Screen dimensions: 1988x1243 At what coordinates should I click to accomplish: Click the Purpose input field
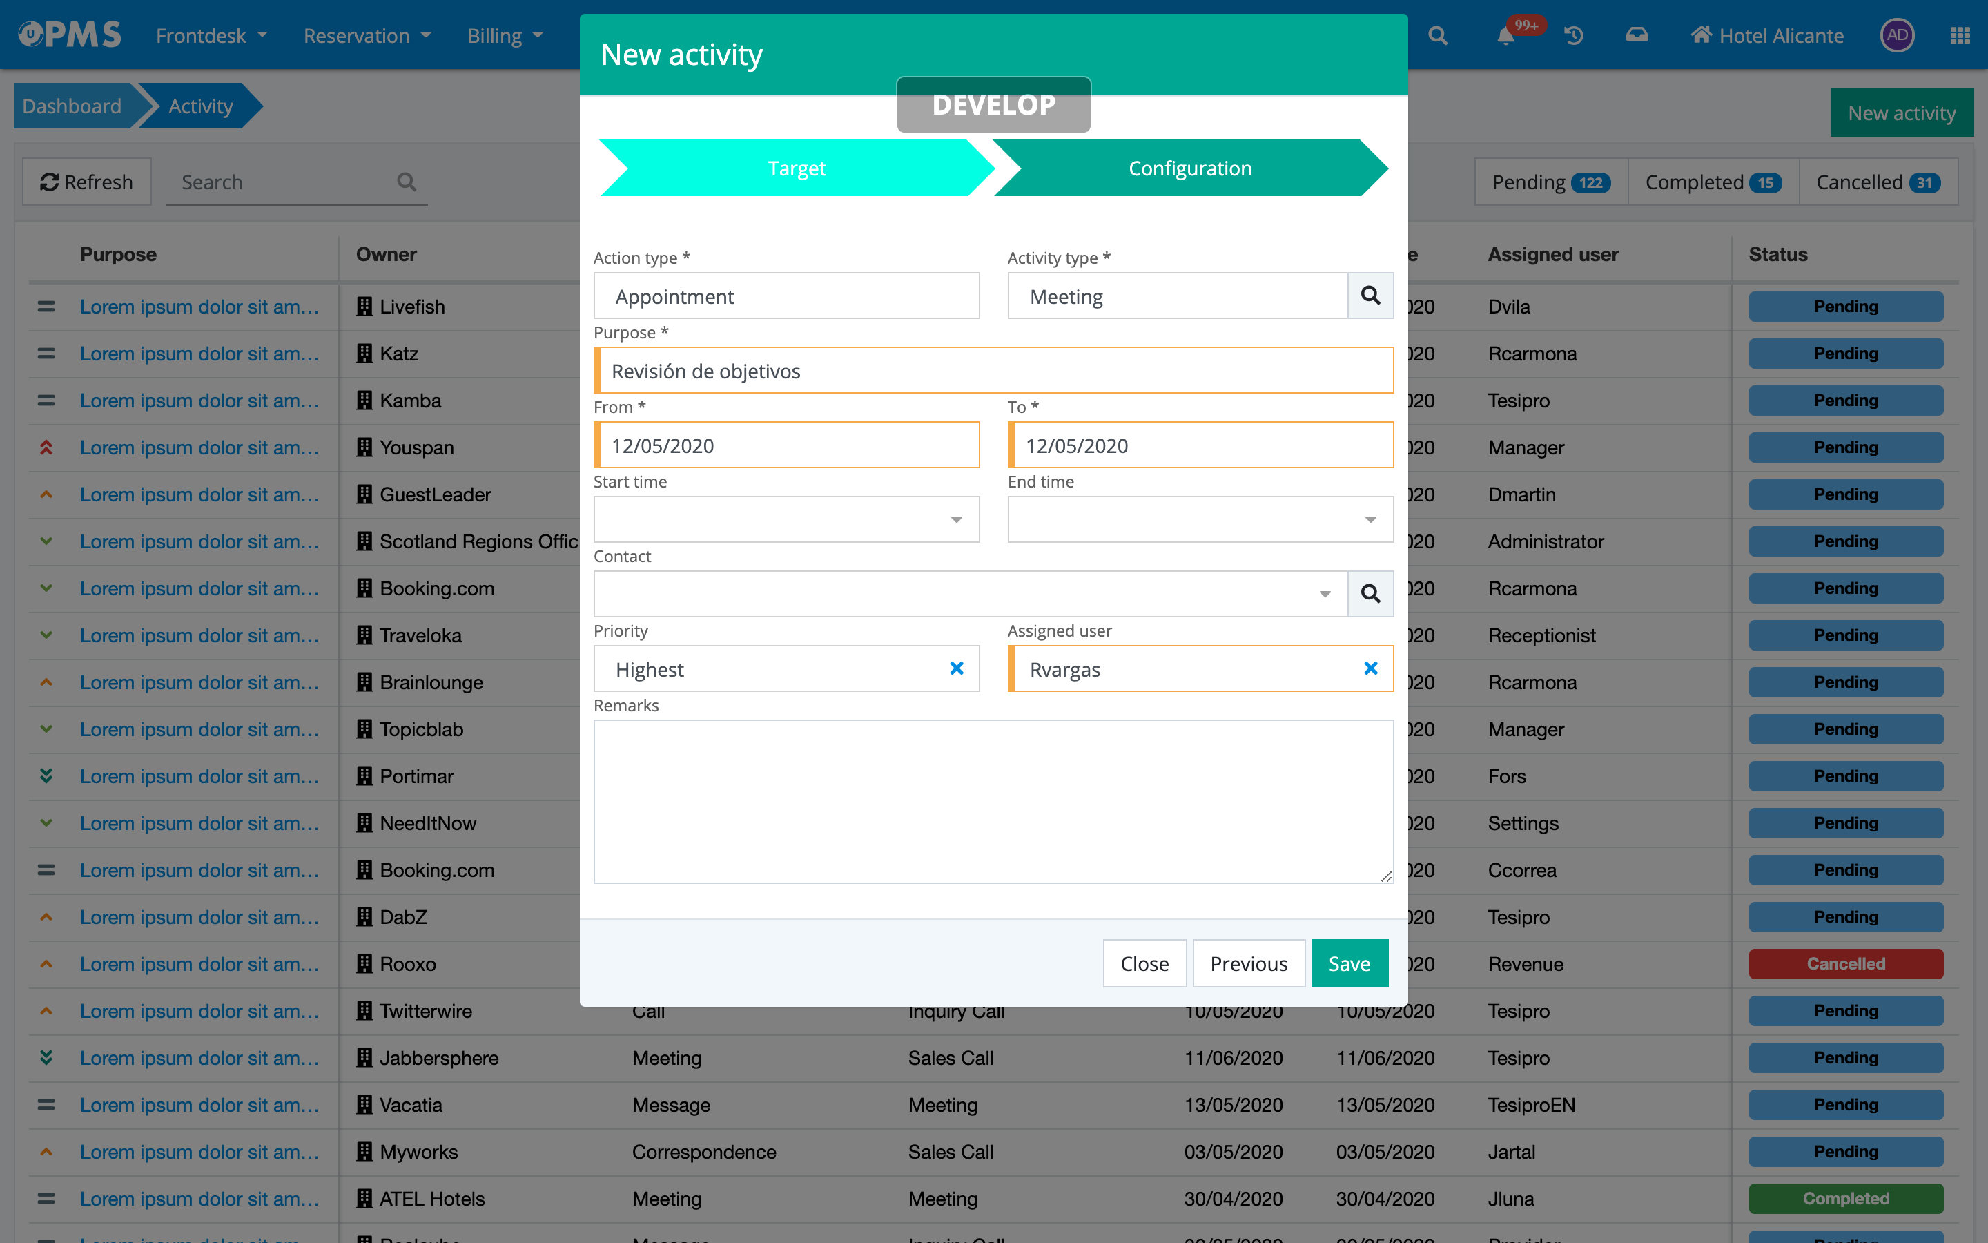point(993,371)
